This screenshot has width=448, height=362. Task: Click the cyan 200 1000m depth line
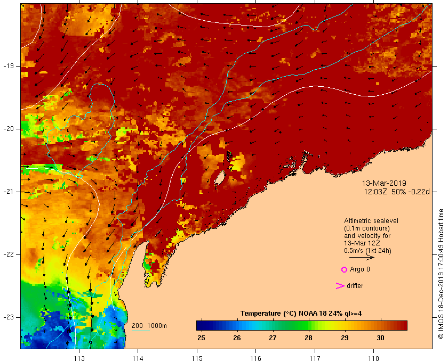141,331
